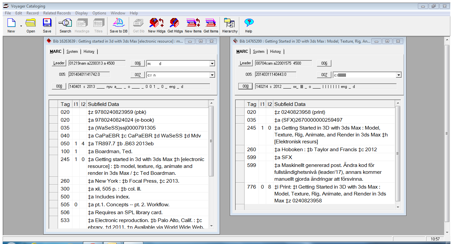Image resolution: width=453 pixels, height=244 pixels.
Task: Select row 300 xii, 505 p.
Action: coord(129,189)
